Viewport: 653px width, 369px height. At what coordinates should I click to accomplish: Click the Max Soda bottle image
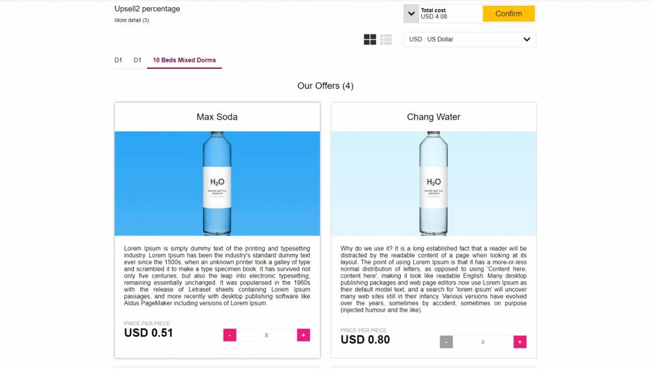(x=217, y=184)
